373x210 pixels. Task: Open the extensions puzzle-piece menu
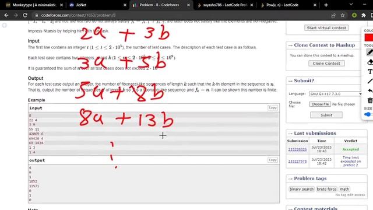click(x=364, y=15)
